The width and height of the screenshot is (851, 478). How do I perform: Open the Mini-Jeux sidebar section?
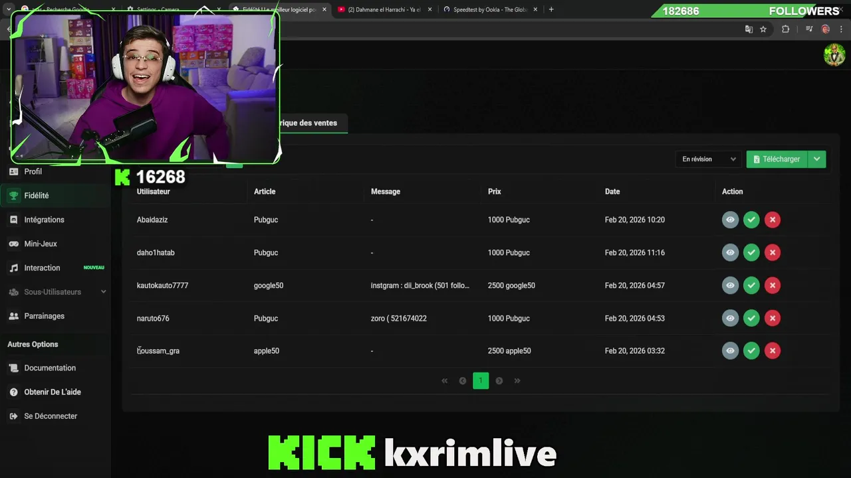point(55,244)
